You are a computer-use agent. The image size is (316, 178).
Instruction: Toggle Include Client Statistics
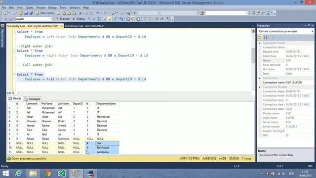pos(121,19)
